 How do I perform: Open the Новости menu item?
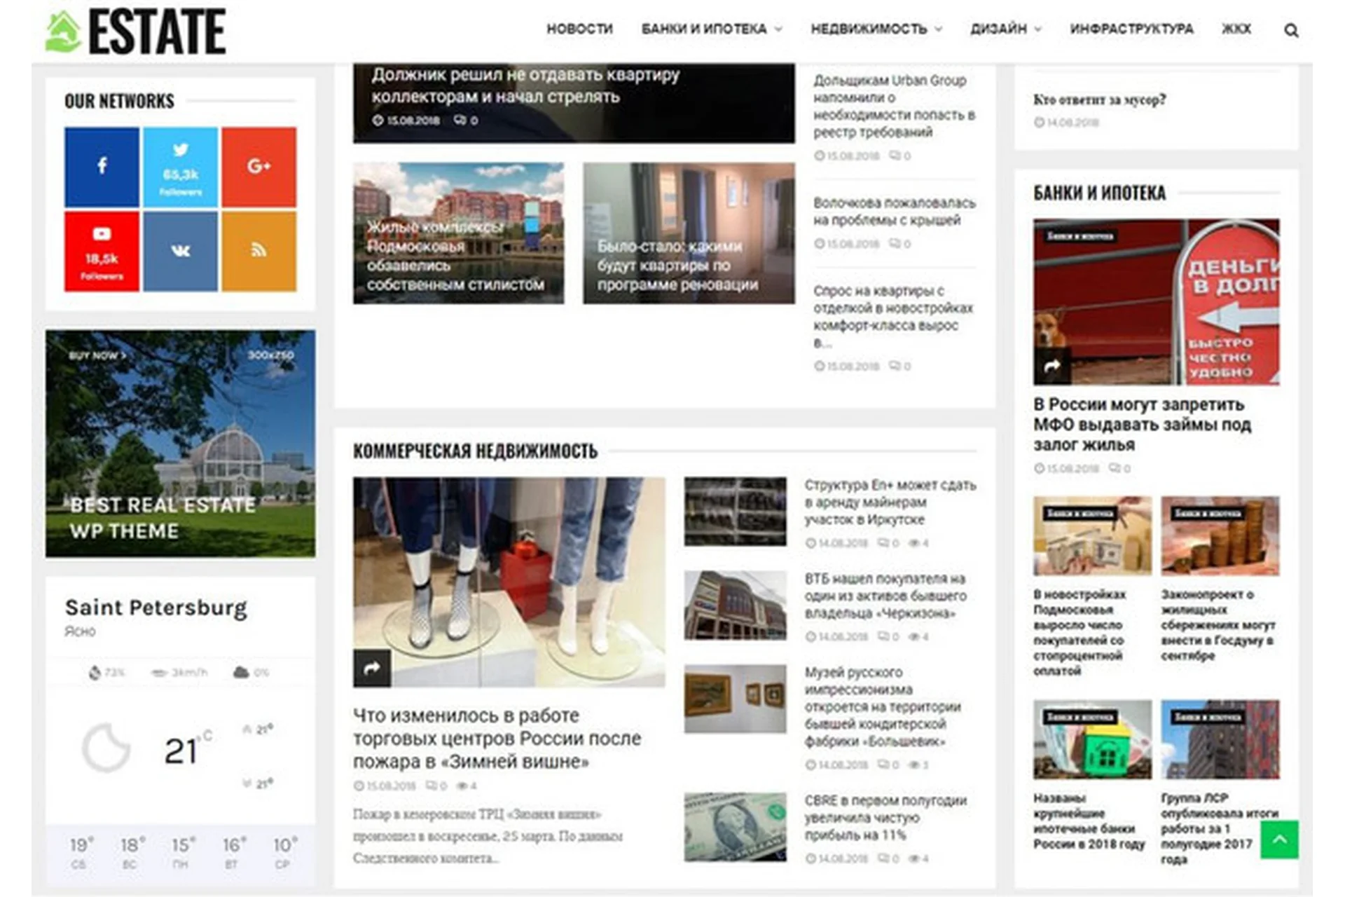[x=579, y=29]
